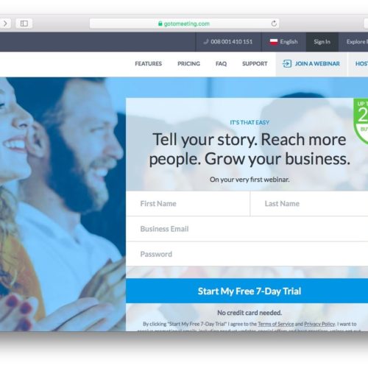Click the flag icon next to English
This screenshot has width=368, height=368.
coord(274,42)
